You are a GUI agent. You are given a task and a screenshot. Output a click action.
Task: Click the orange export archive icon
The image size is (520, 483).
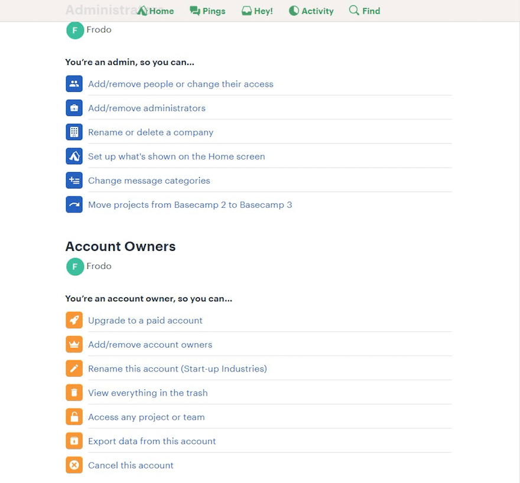coord(74,441)
